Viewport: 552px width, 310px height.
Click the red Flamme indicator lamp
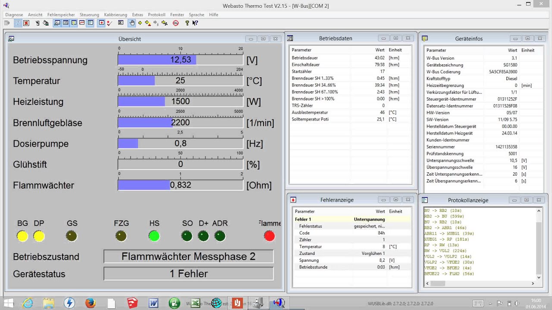point(269,236)
